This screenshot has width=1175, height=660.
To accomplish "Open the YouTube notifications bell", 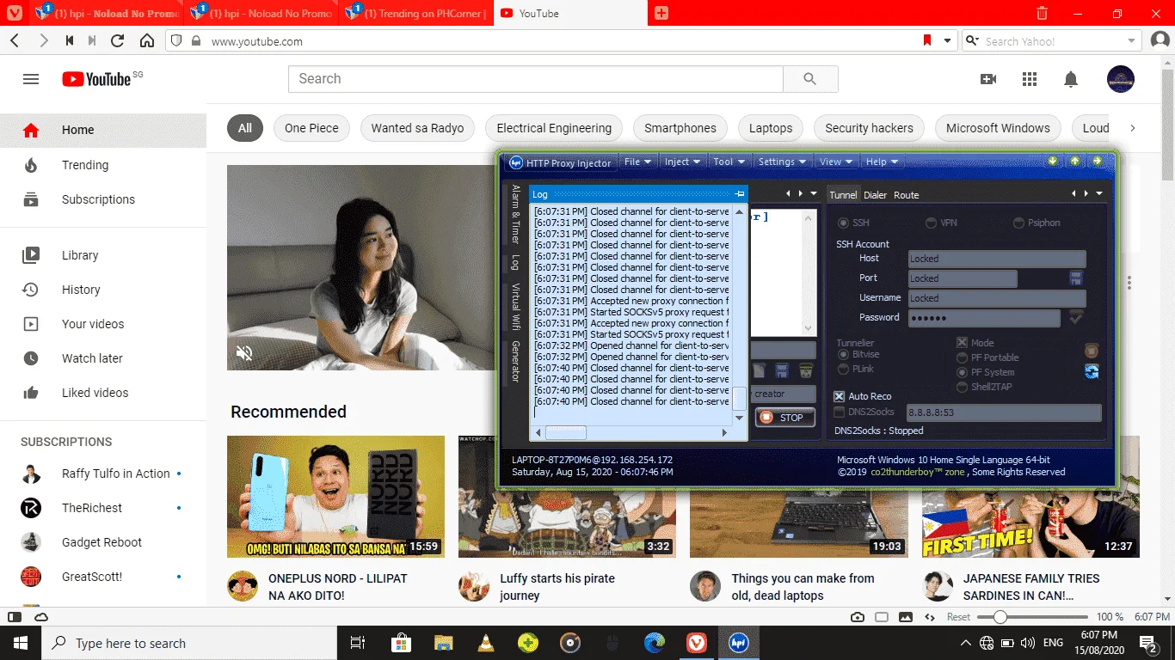I will [x=1071, y=79].
